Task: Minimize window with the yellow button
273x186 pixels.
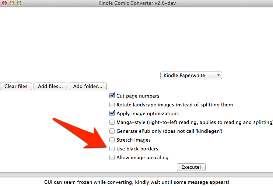Action: click(12, 3)
